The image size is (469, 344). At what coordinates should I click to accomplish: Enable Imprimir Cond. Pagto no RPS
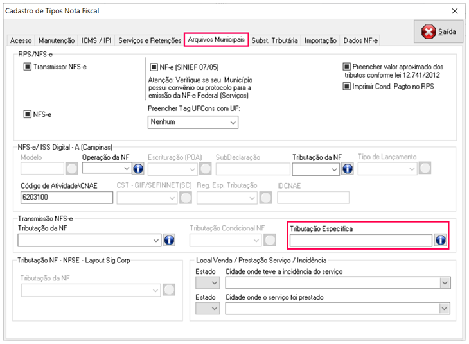click(347, 86)
